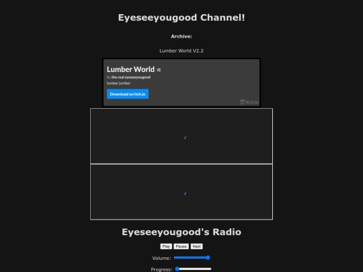Skip to Next radio track
Image resolution: width=363 pixels, height=272 pixels.
pos(196,246)
